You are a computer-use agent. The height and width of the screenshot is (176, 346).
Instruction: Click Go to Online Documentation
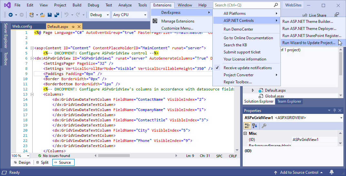click(x=248, y=38)
